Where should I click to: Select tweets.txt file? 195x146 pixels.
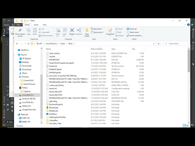[x=53, y=66]
